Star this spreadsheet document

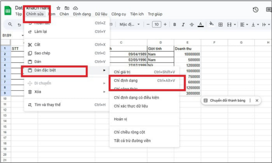point(58,8)
